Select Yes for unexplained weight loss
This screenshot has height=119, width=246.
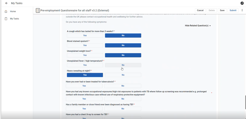pyautogui.click(x=85, y=55)
